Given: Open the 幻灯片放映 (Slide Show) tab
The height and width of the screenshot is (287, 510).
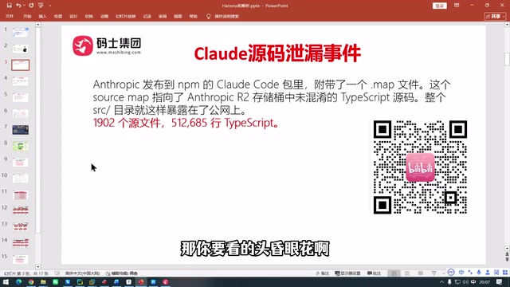Looking at the screenshot, I should [126, 16].
